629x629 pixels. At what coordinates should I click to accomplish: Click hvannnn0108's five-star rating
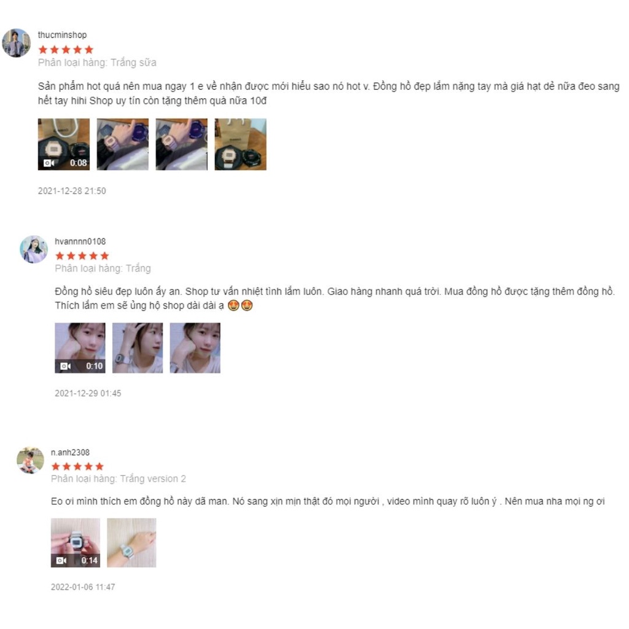point(82,256)
